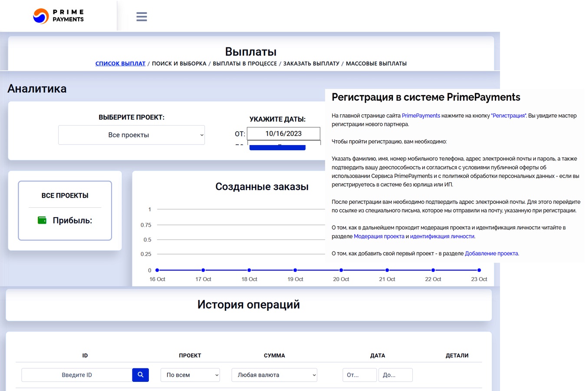Open the Все проекты project dropdown
The width and height of the screenshot is (586, 391).
(x=132, y=135)
